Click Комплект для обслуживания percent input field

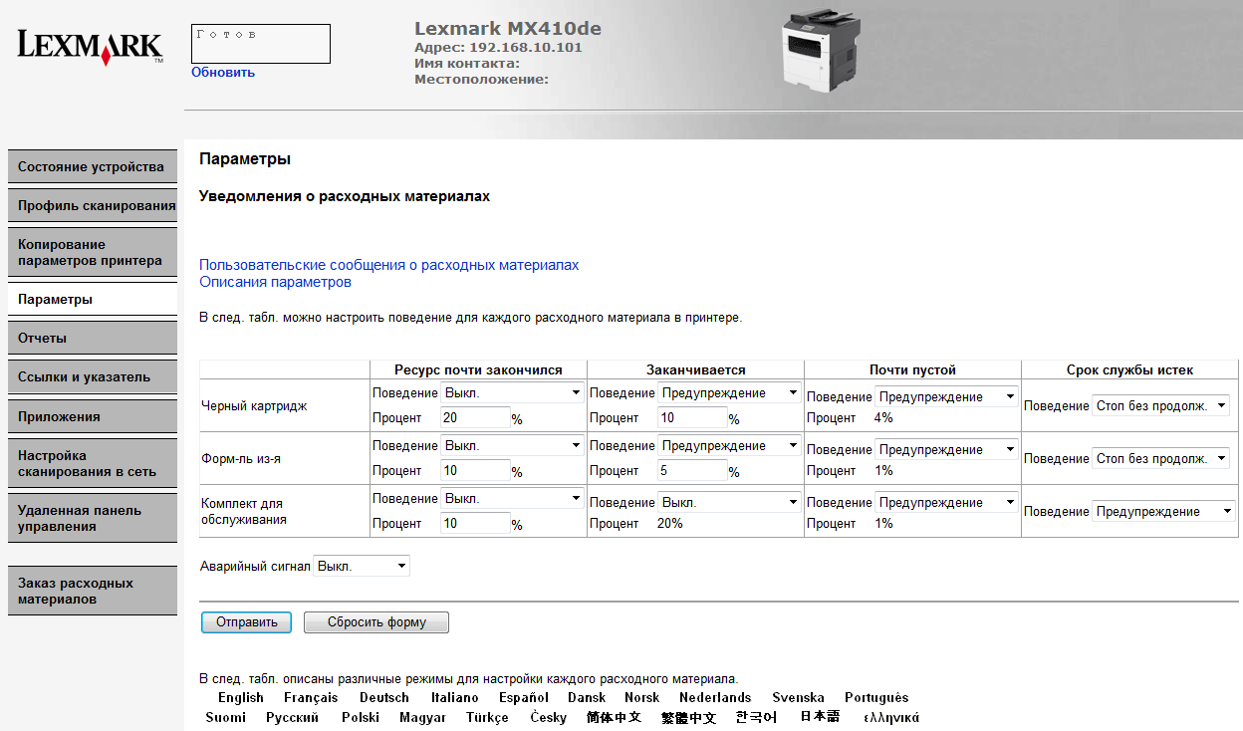[x=475, y=524]
